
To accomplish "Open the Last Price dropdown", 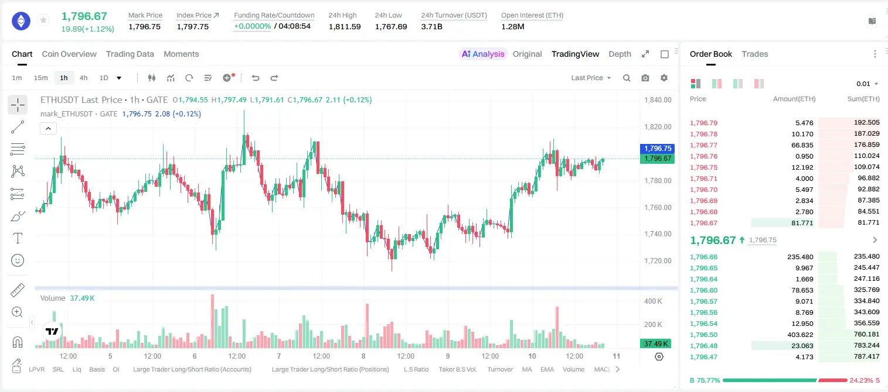I will [x=591, y=78].
